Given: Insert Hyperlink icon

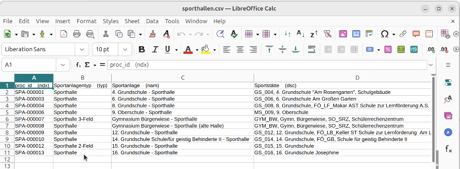Looking at the screenshot, I should pyautogui.click(x=403, y=34).
